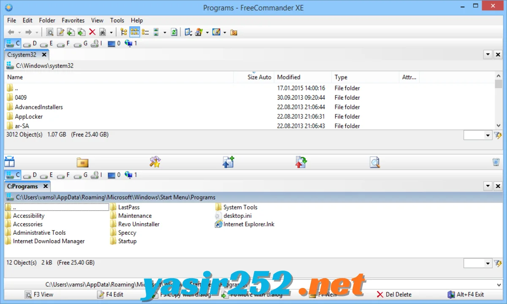Open the dropdown beside the Windows-flag icon
The height and width of the screenshot is (304, 507).
click(x=207, y=33)
